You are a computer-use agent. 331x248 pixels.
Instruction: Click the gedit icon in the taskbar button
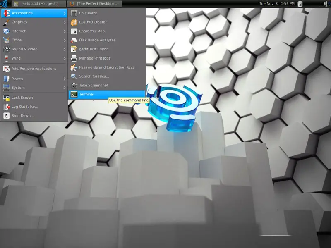coord(16,4)
